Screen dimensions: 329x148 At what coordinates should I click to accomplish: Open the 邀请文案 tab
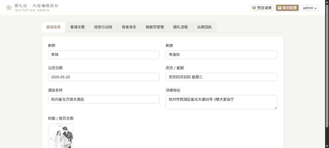[x=77, y=27]
